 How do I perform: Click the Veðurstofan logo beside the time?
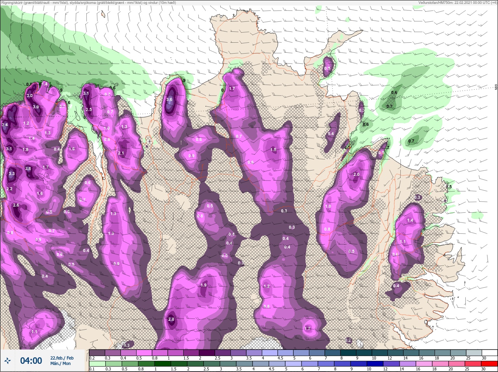click(x=7, y=361)
